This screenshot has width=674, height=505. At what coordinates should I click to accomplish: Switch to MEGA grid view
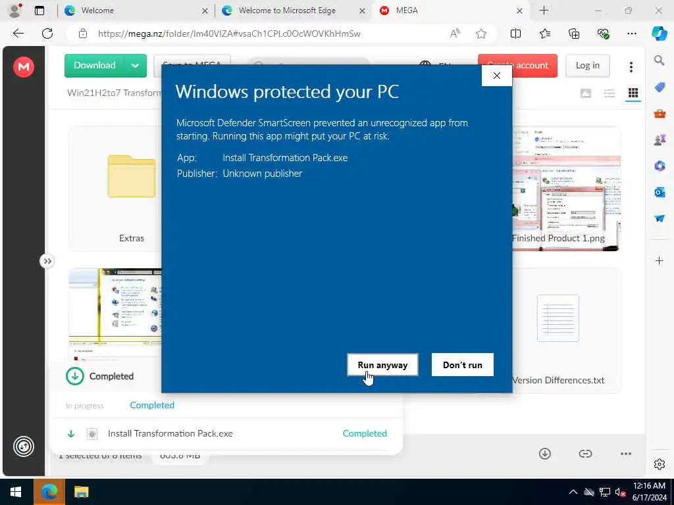633,93
